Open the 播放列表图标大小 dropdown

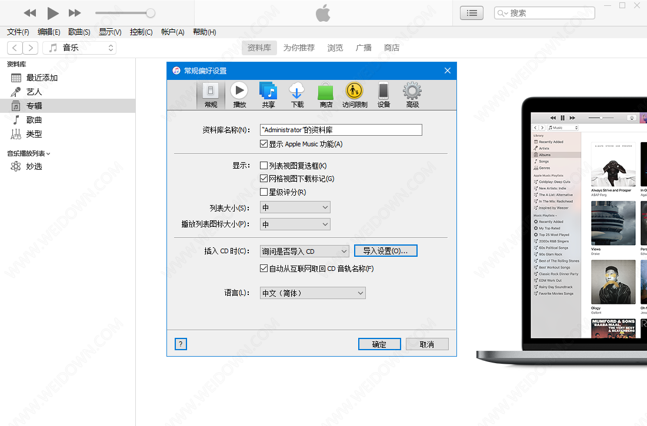point(295,224)
